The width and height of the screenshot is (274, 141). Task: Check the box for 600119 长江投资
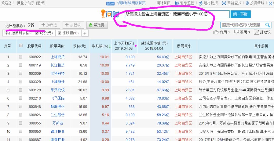tap(21, 65)
